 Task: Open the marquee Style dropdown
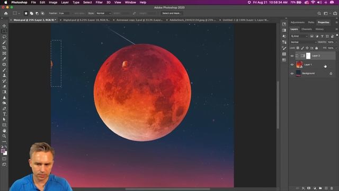(x=103, y=13)
